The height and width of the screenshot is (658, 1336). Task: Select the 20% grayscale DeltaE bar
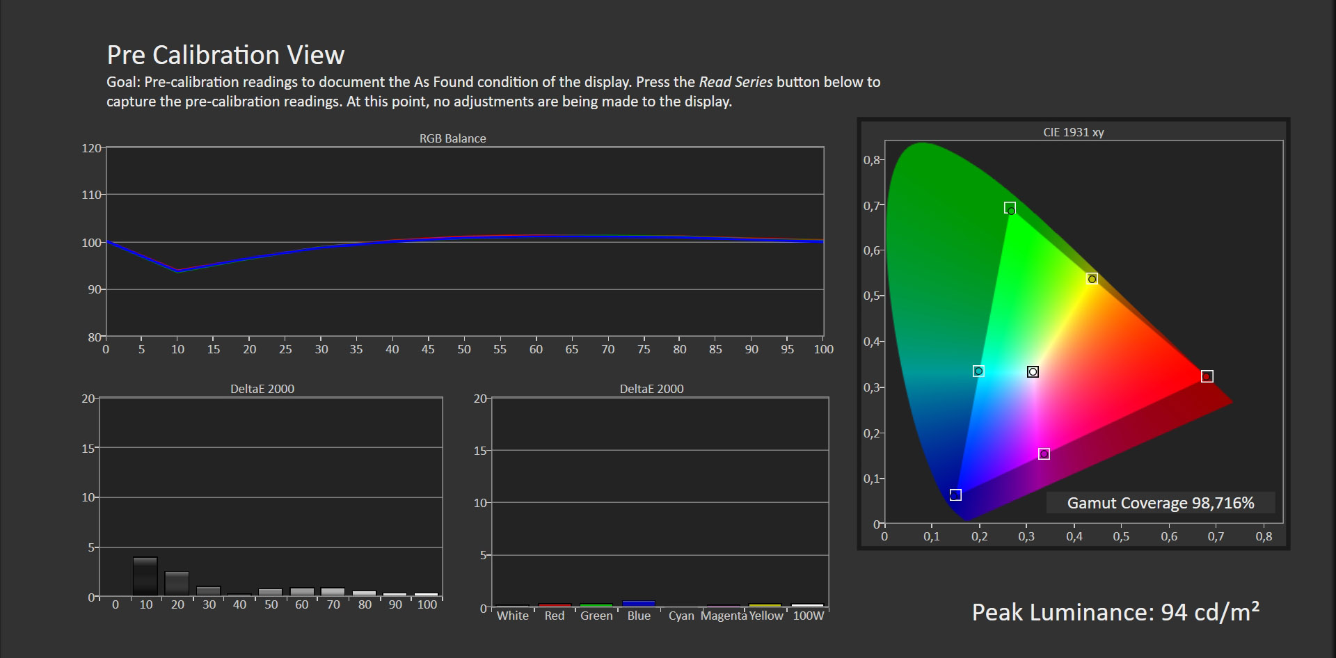point(177,584)
